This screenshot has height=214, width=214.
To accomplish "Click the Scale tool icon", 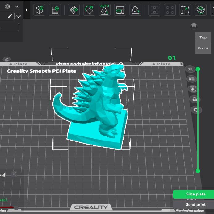I will click(185, 10).
